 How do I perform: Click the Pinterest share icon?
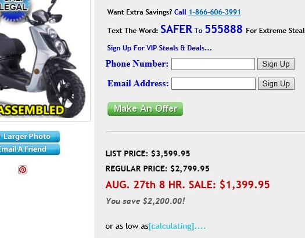click(x=23, y=170)
